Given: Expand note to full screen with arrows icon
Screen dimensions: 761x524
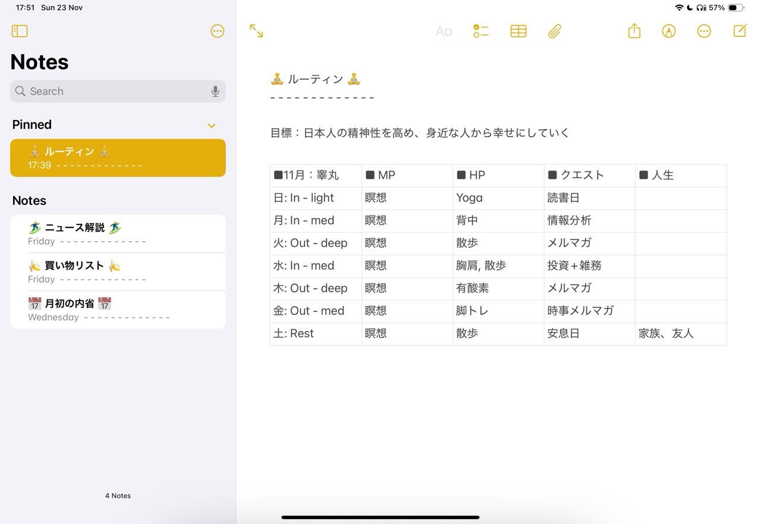Looking at the screenshot, I should 256,31.
